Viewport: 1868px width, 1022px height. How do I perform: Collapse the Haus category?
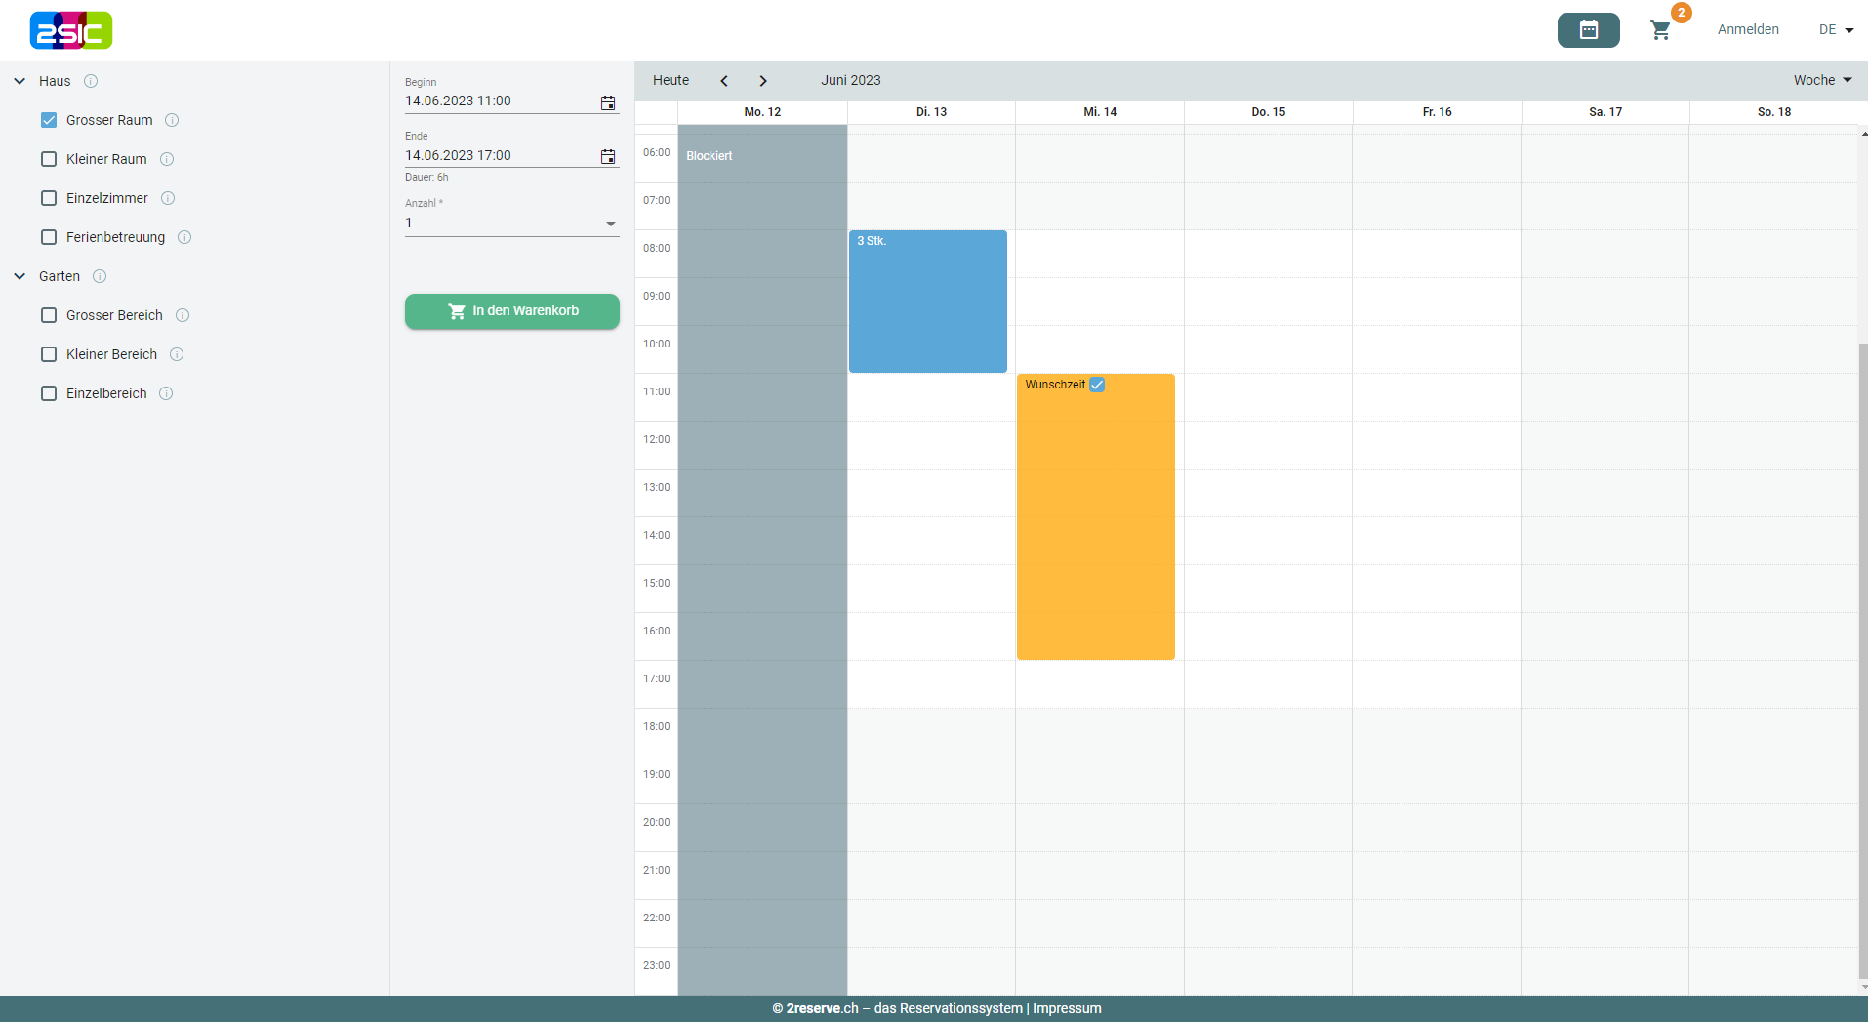tap(20, 81)
